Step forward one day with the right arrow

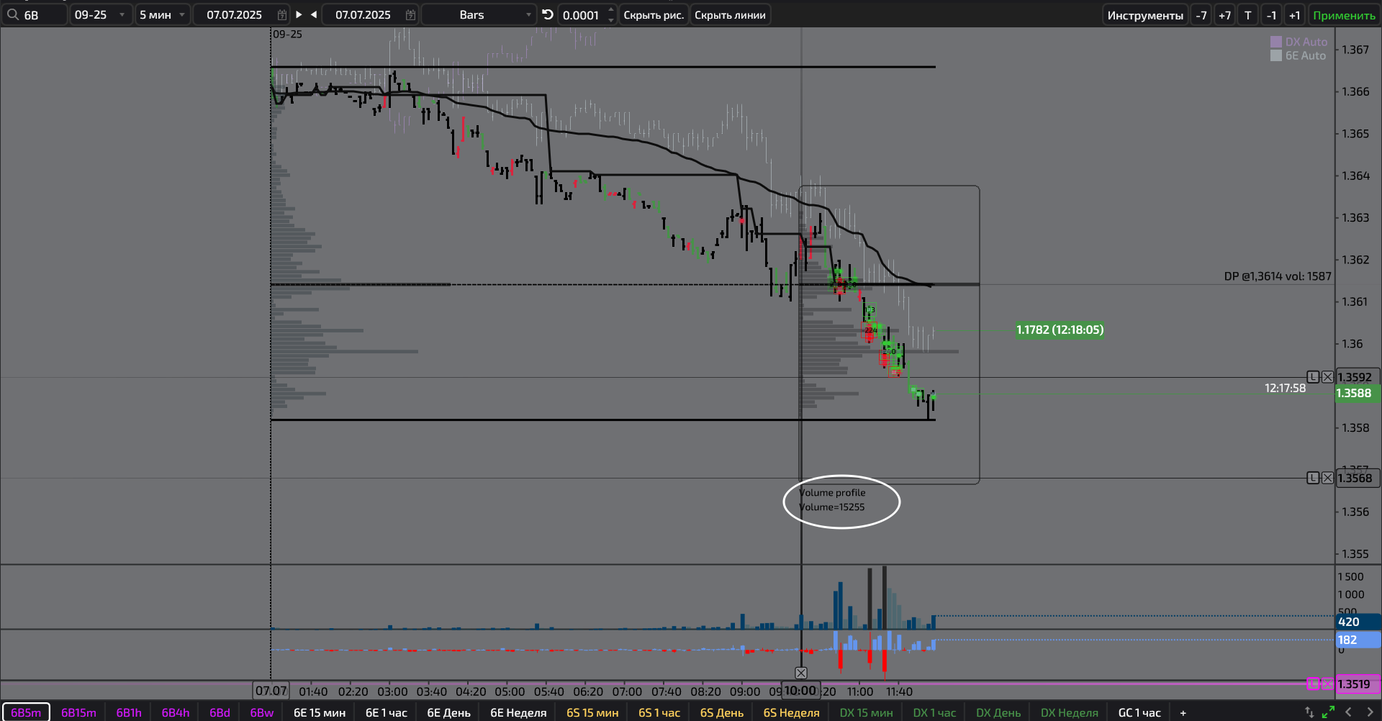pyautogui.click(x=299, y=14)
